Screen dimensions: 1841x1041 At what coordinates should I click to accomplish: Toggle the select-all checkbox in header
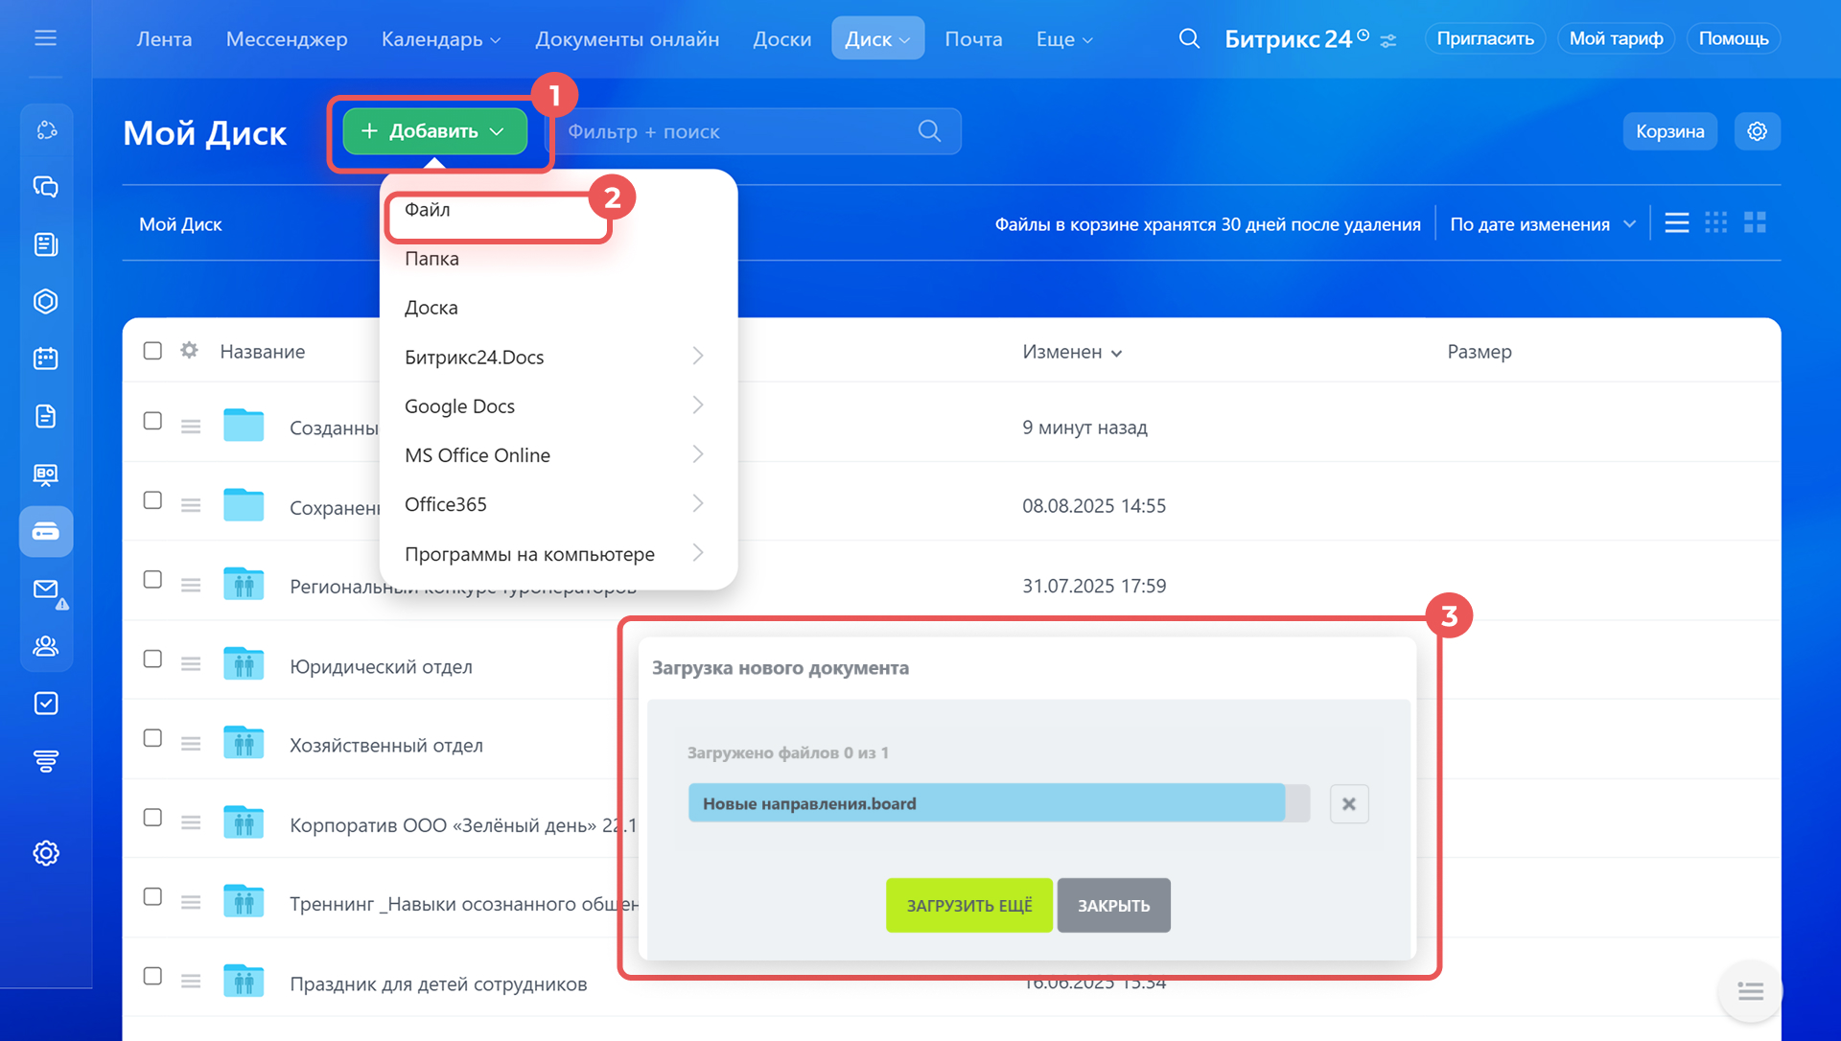[x=152, y=351]
